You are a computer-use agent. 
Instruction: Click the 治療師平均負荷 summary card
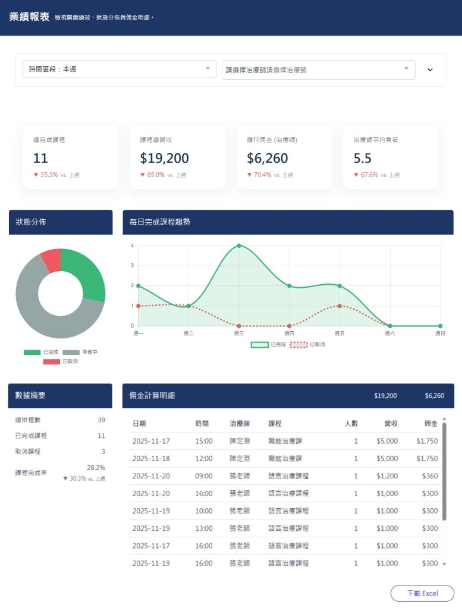[391, 157]
